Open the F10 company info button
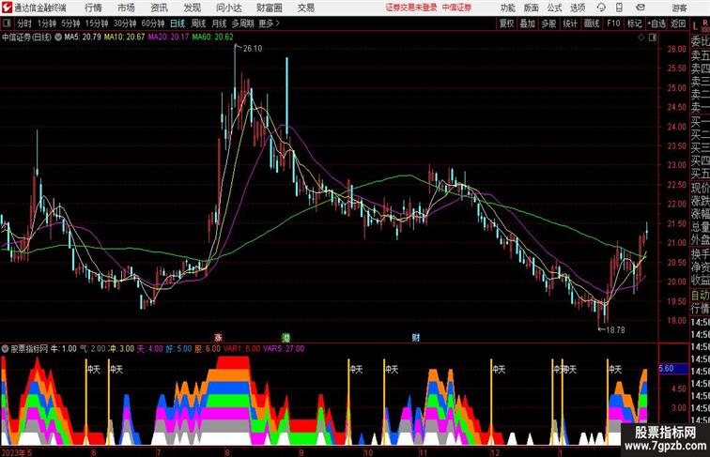The width and height of the screenshot is (710, 457). (x=613, y=23)
